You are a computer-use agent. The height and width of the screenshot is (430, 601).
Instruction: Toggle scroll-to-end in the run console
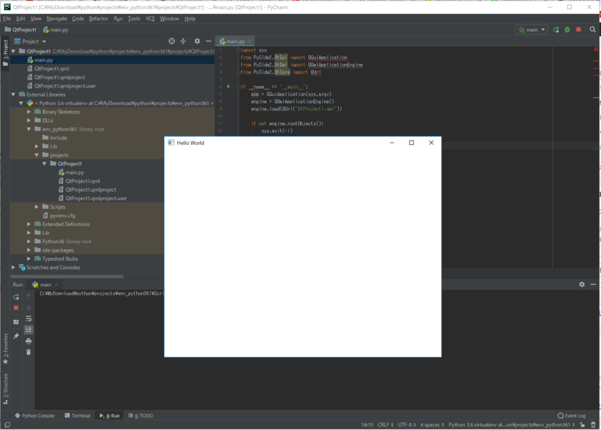coord(29,330)
